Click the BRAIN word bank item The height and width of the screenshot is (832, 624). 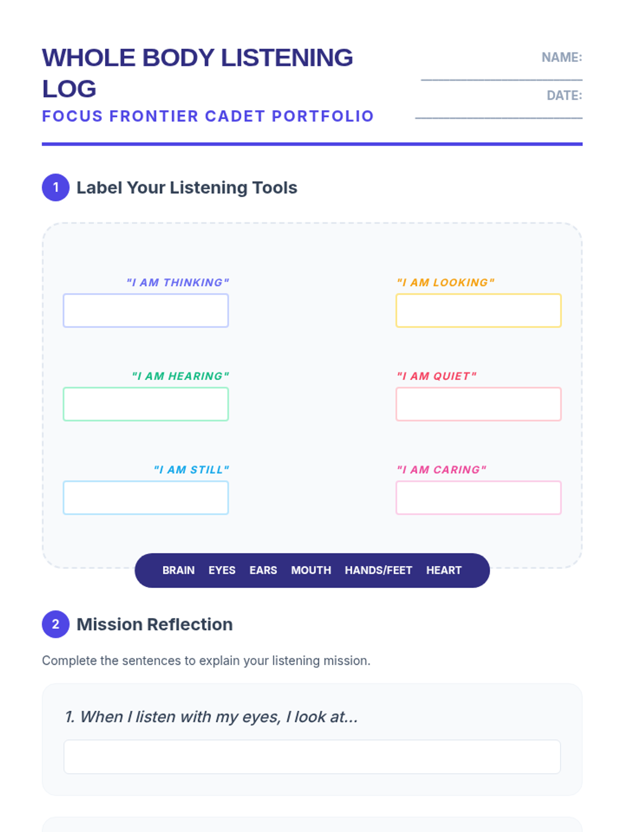pos(178,570)
